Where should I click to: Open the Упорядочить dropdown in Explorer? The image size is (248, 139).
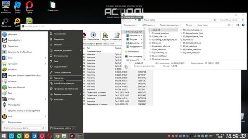(x=131, y=25)
